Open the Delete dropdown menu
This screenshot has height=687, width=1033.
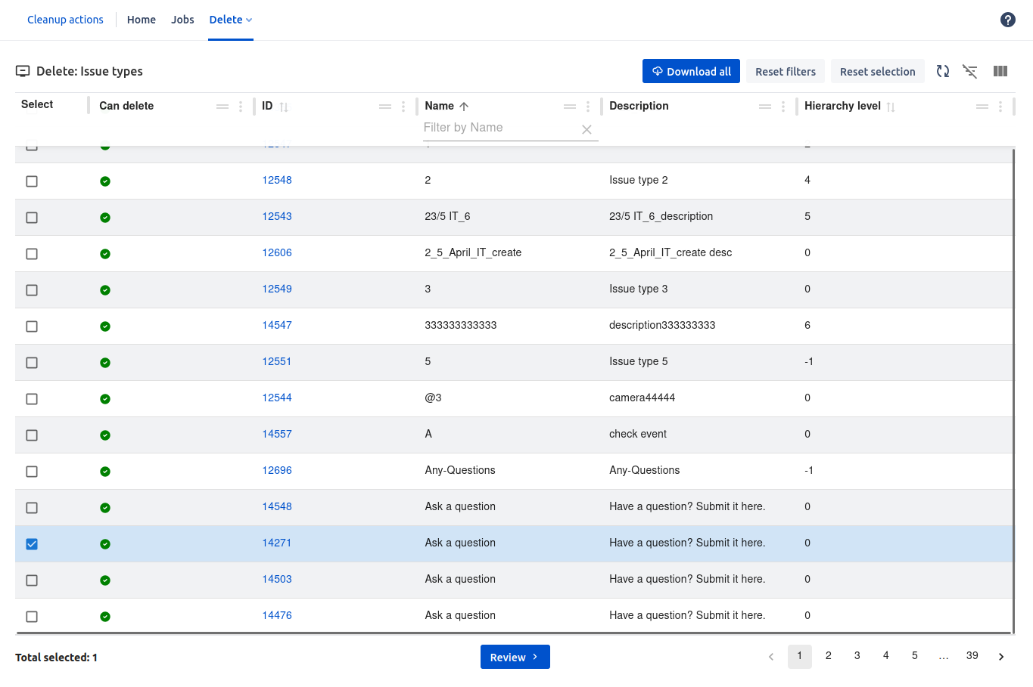(231, 20)
